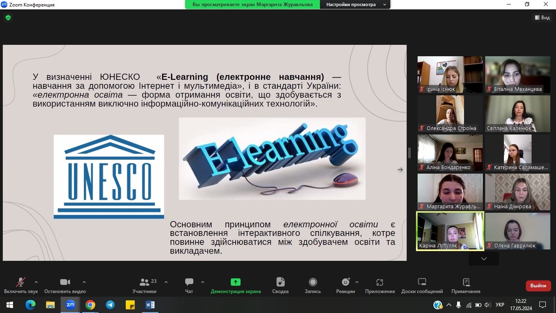This screenshot has width=556, height=313.
Task: Click the gallery panel divider handle
Action: tap(409, 153)
